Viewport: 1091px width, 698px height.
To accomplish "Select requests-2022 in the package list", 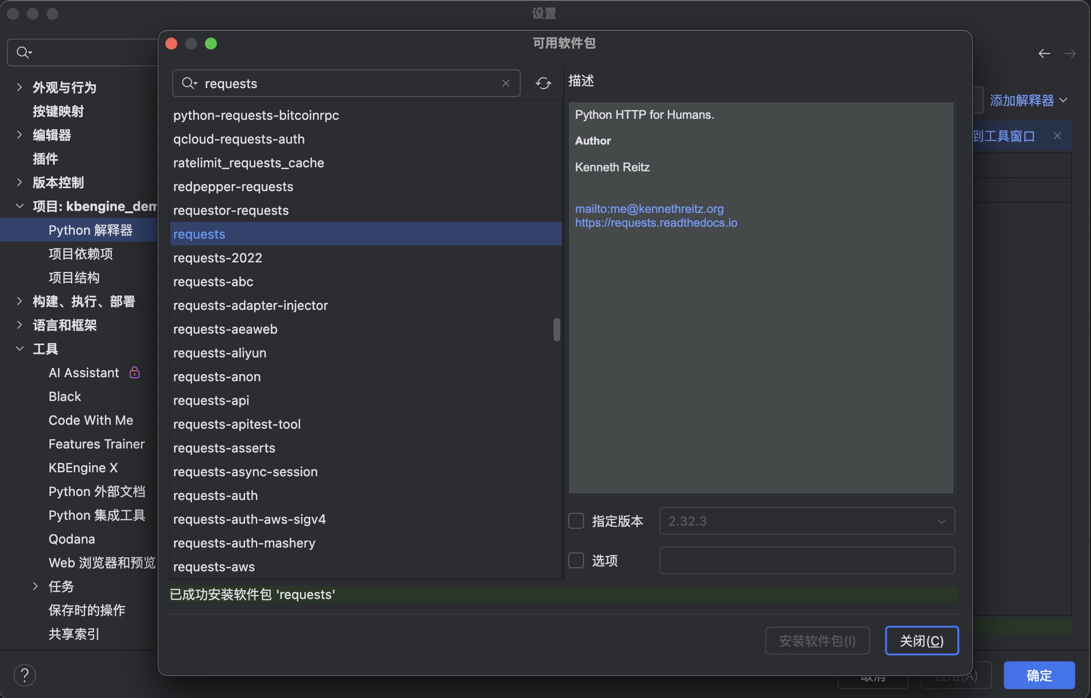I will (217, 257).
